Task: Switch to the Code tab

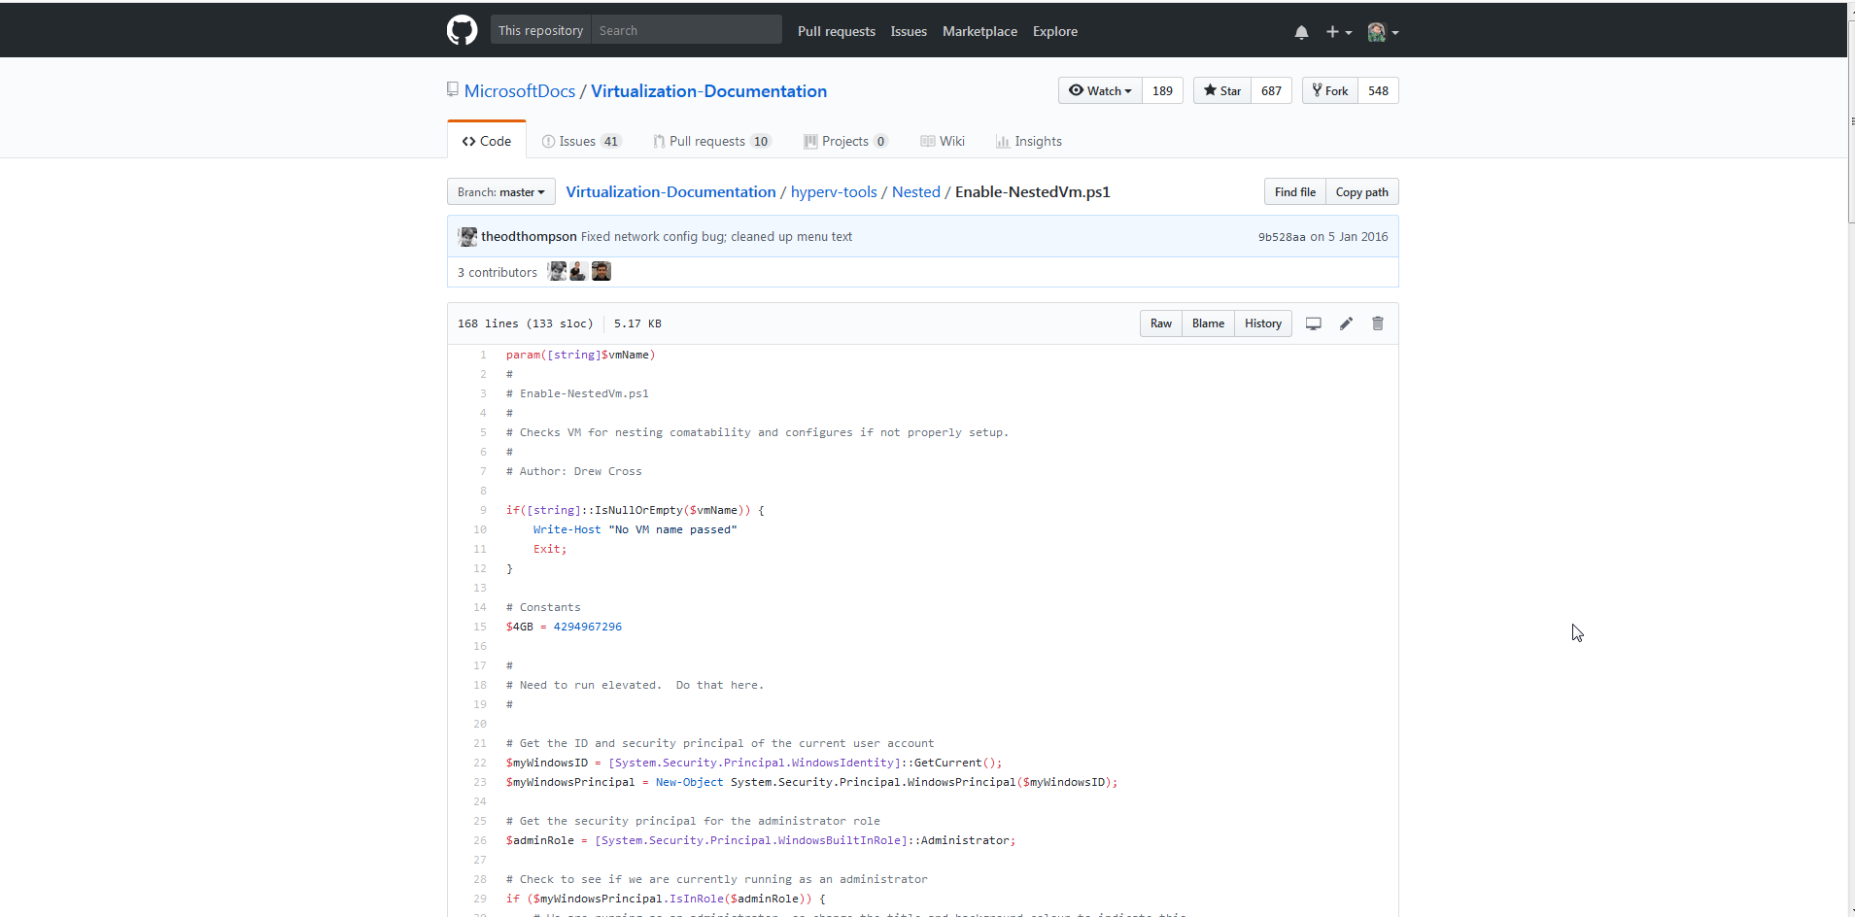Action: pyautogui.click(x=487, y=141)
